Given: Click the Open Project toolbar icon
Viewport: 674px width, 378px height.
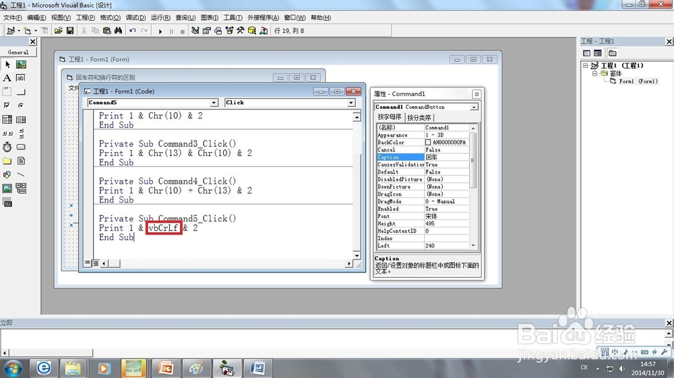Looking at the screenshot, I should click(x=59, y=30).
